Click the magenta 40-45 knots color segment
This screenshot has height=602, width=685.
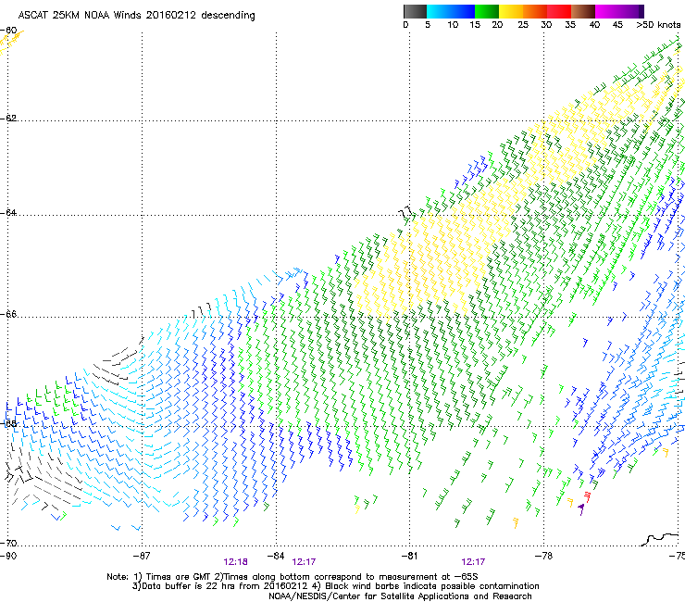[x=607, y=11]
